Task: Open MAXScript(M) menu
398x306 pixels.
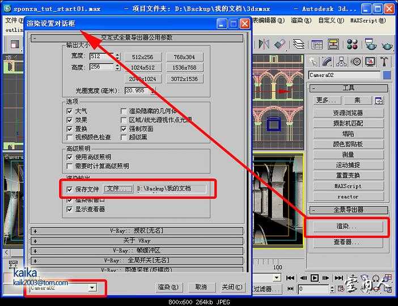Action: (368, 20)
